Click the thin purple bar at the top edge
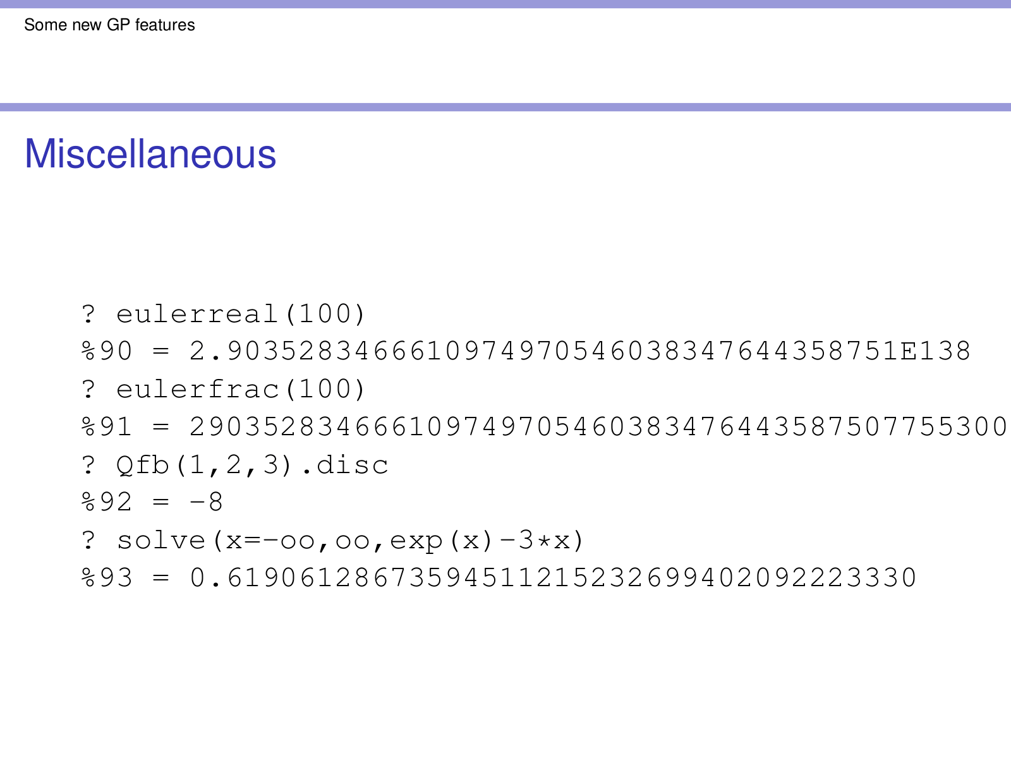 pos(505,4)
